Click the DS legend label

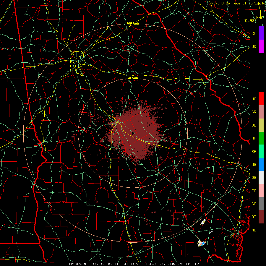(254, 178)
